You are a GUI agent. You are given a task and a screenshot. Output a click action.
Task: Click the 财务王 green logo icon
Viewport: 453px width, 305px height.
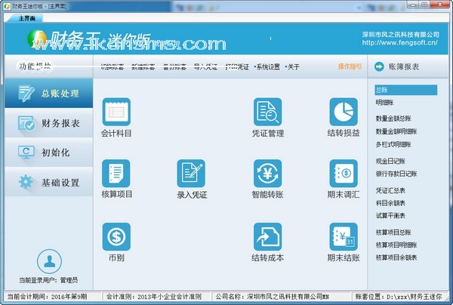tap(37, 39)
